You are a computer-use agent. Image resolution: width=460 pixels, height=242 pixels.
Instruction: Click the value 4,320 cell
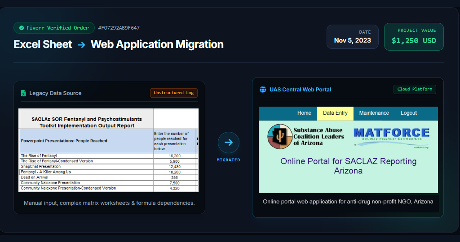pyautogui.click(x=175, y=189)
